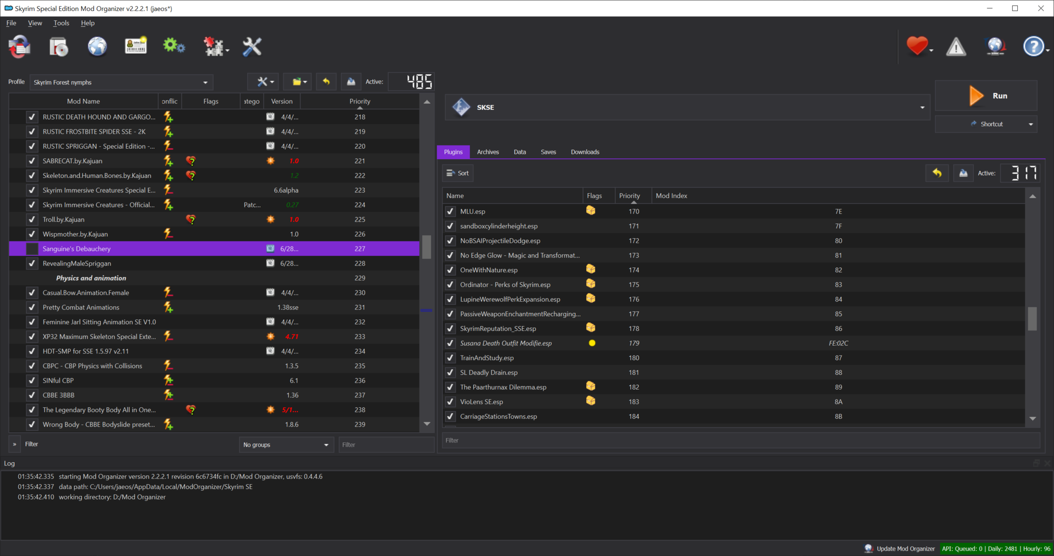
Task: Click the plugin list Filter input field
Action: coord(741,440)
